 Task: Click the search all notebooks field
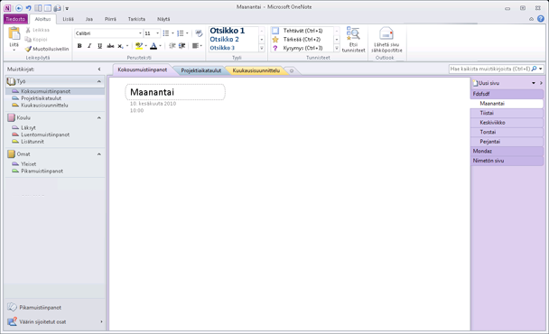point(489,69)
